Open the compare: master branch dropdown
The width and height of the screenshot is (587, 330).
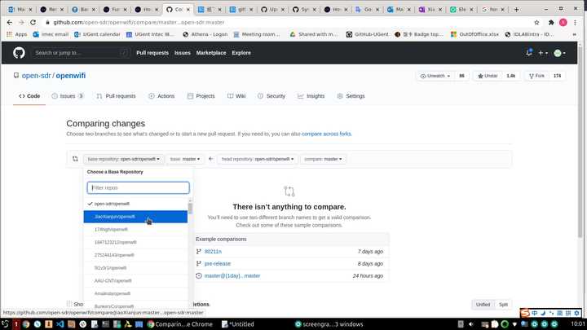[x=323, y=159]
